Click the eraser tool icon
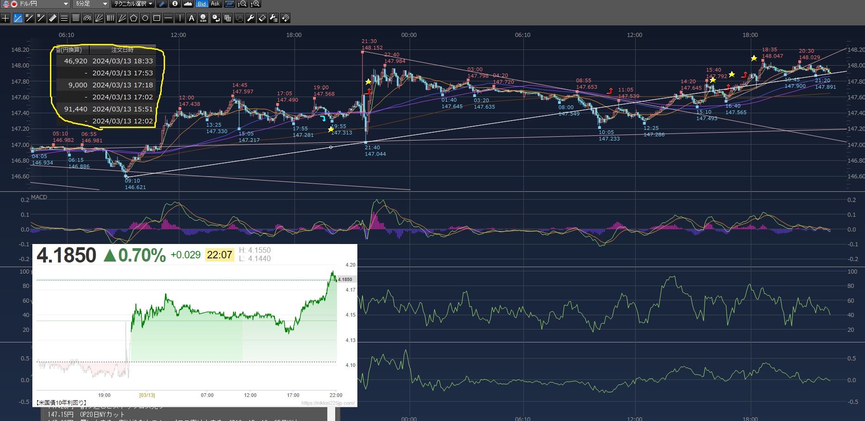 [x=262, y=18]
